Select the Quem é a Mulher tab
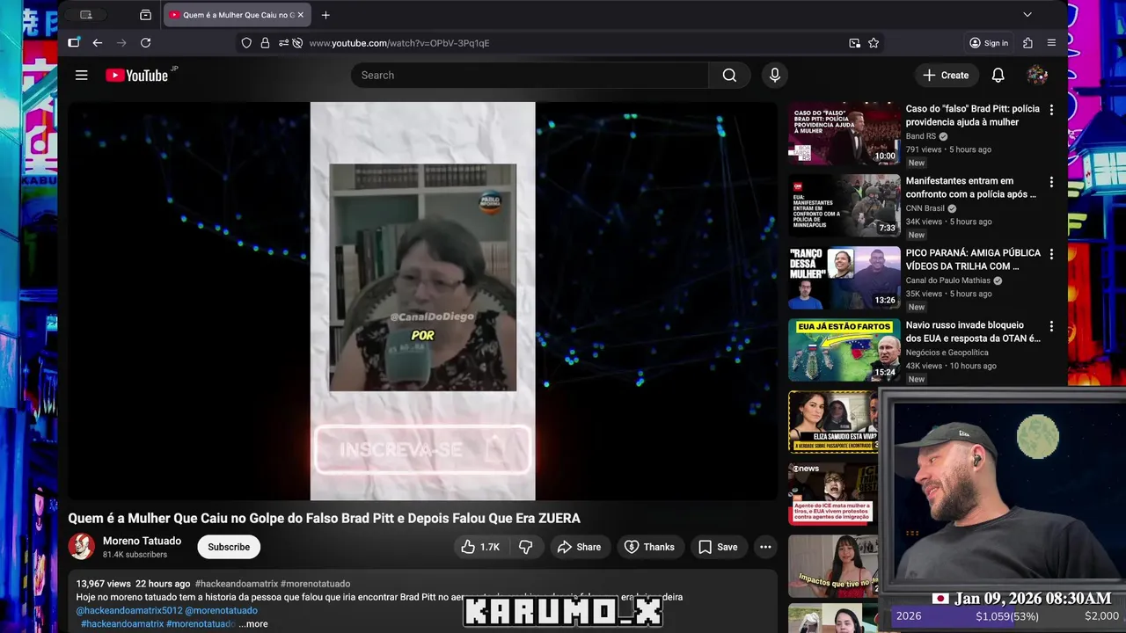Image resolution: width=1126 pixels, height=633 pixels. pos(236,15)
